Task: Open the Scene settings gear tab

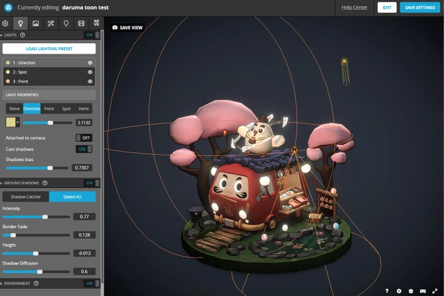Action: (x=5, y=23)
